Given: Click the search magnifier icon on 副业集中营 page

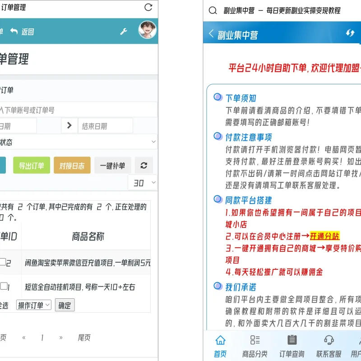Looking at the screenshot, I should tap(213, 10).
